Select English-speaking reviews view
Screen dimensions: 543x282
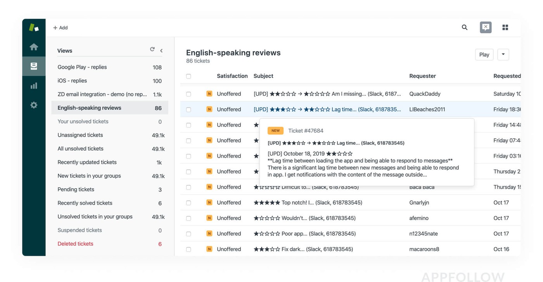pos(110,108)
